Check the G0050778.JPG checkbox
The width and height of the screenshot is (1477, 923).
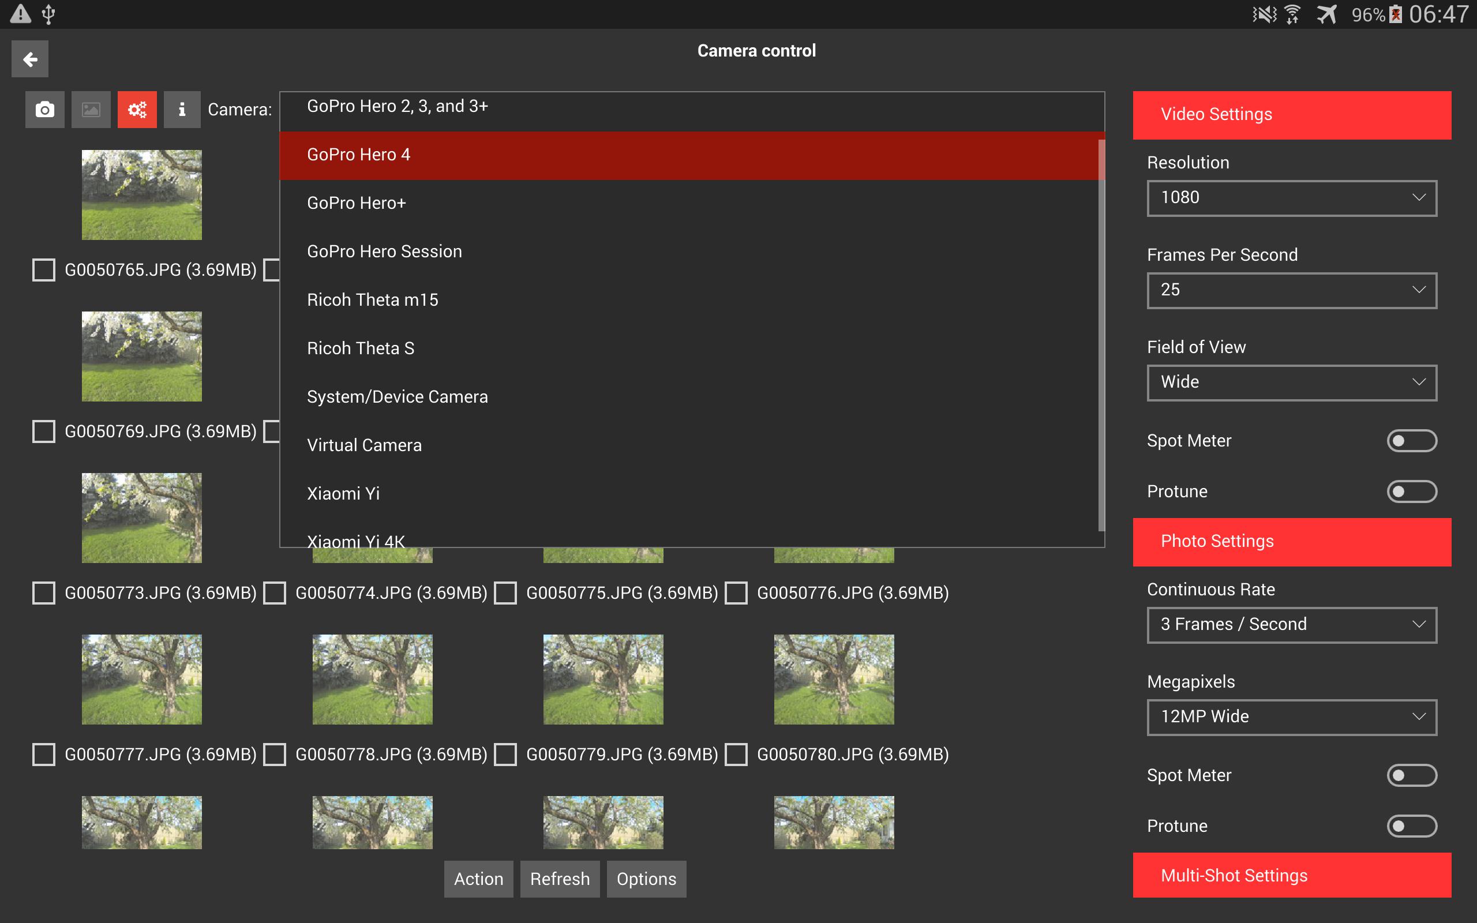(x=275, y=755)
